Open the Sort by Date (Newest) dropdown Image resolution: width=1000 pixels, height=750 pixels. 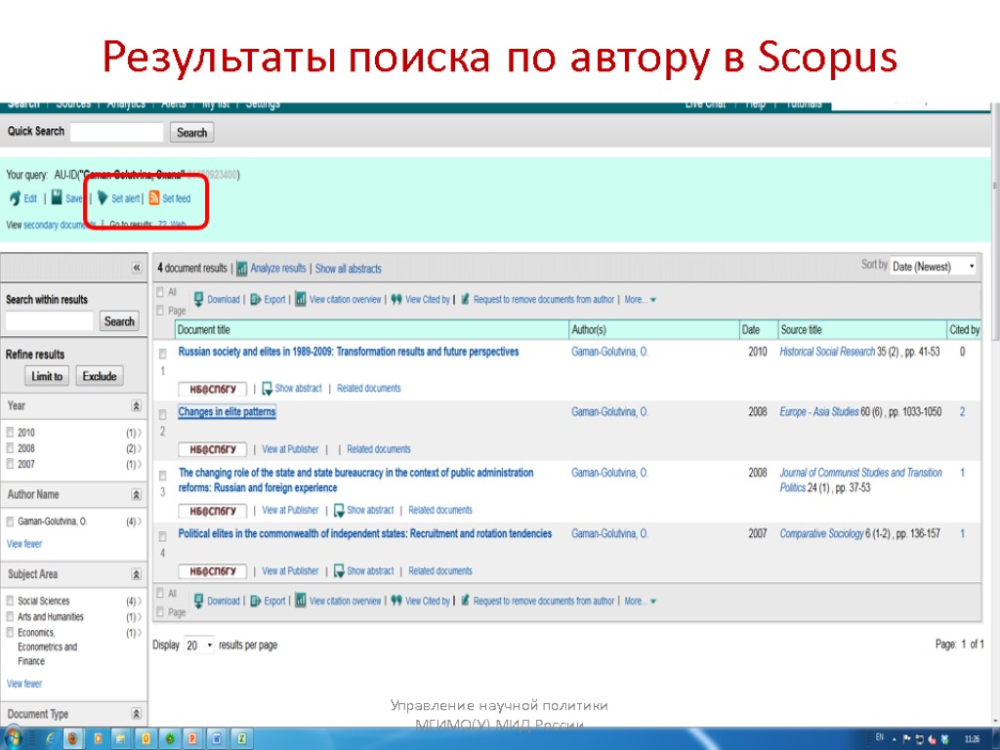click(933, 266)
